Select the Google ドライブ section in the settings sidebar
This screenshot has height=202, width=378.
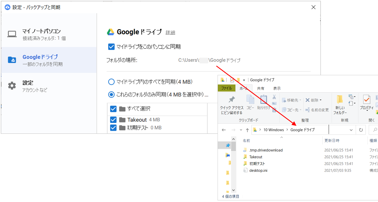click(x=49, y=60)
